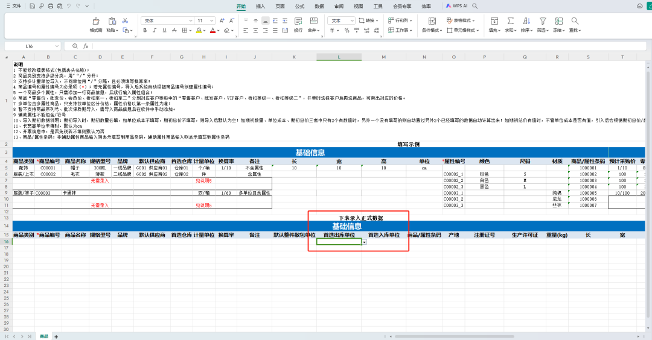Toggle Bottom Align button
652x340 pixels.
(x=265, y=20)
